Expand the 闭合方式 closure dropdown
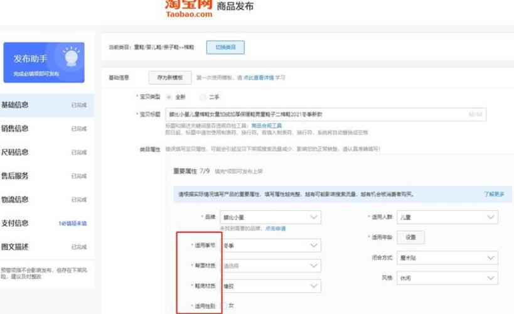 pyautogui.click(x=448, y=257)
